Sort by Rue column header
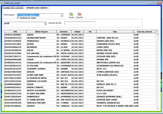 115,32
